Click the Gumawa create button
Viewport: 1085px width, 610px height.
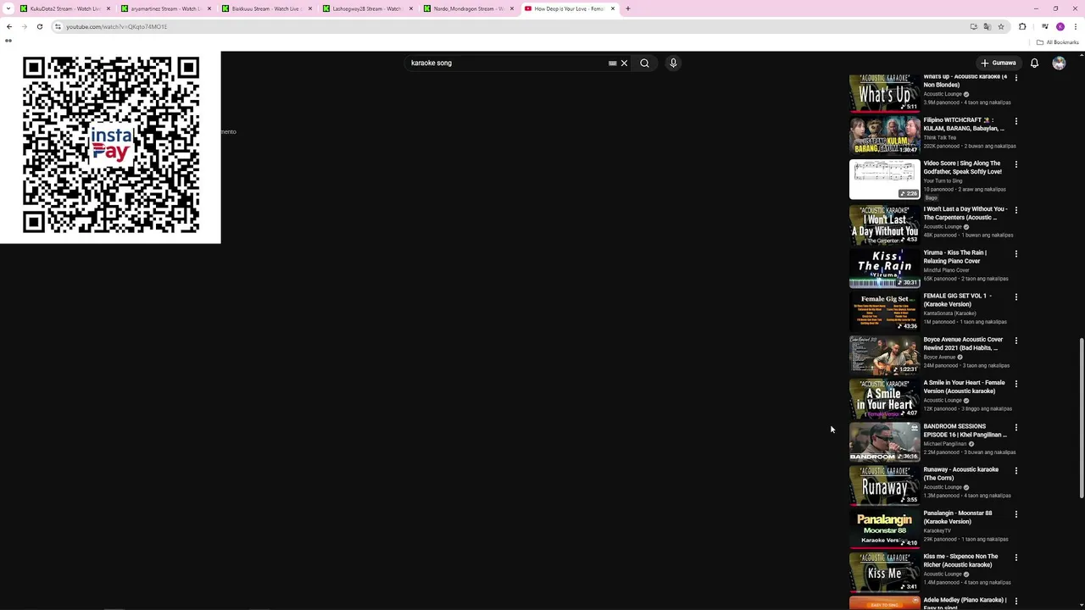point(999,63)
